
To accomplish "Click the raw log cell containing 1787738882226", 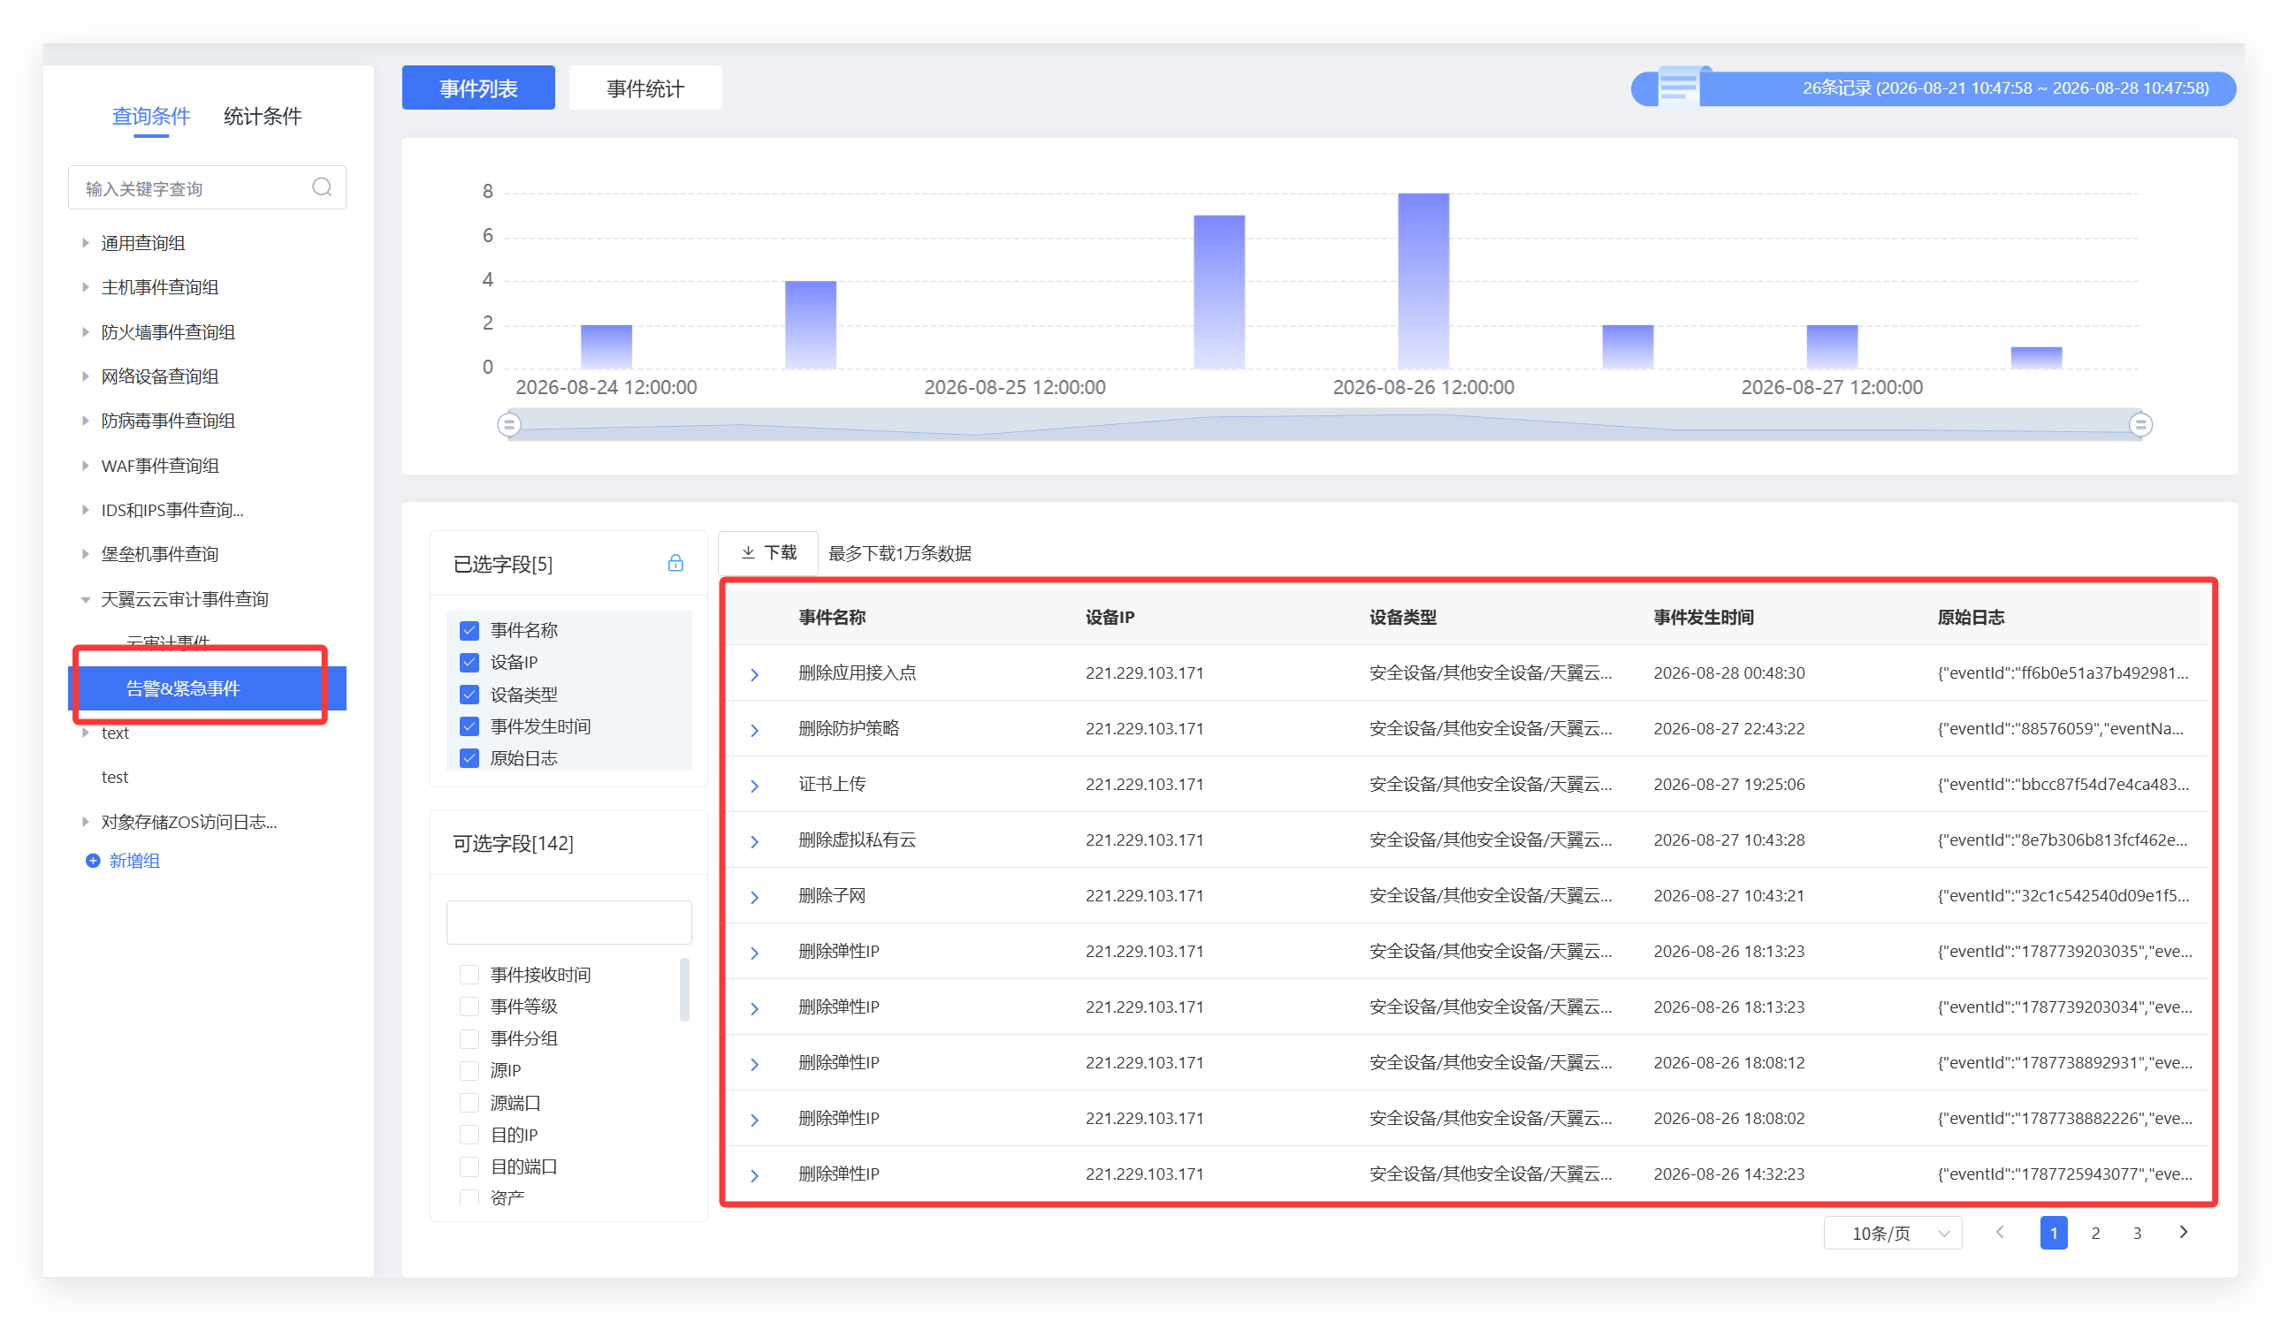I will pos(2064,1118).
